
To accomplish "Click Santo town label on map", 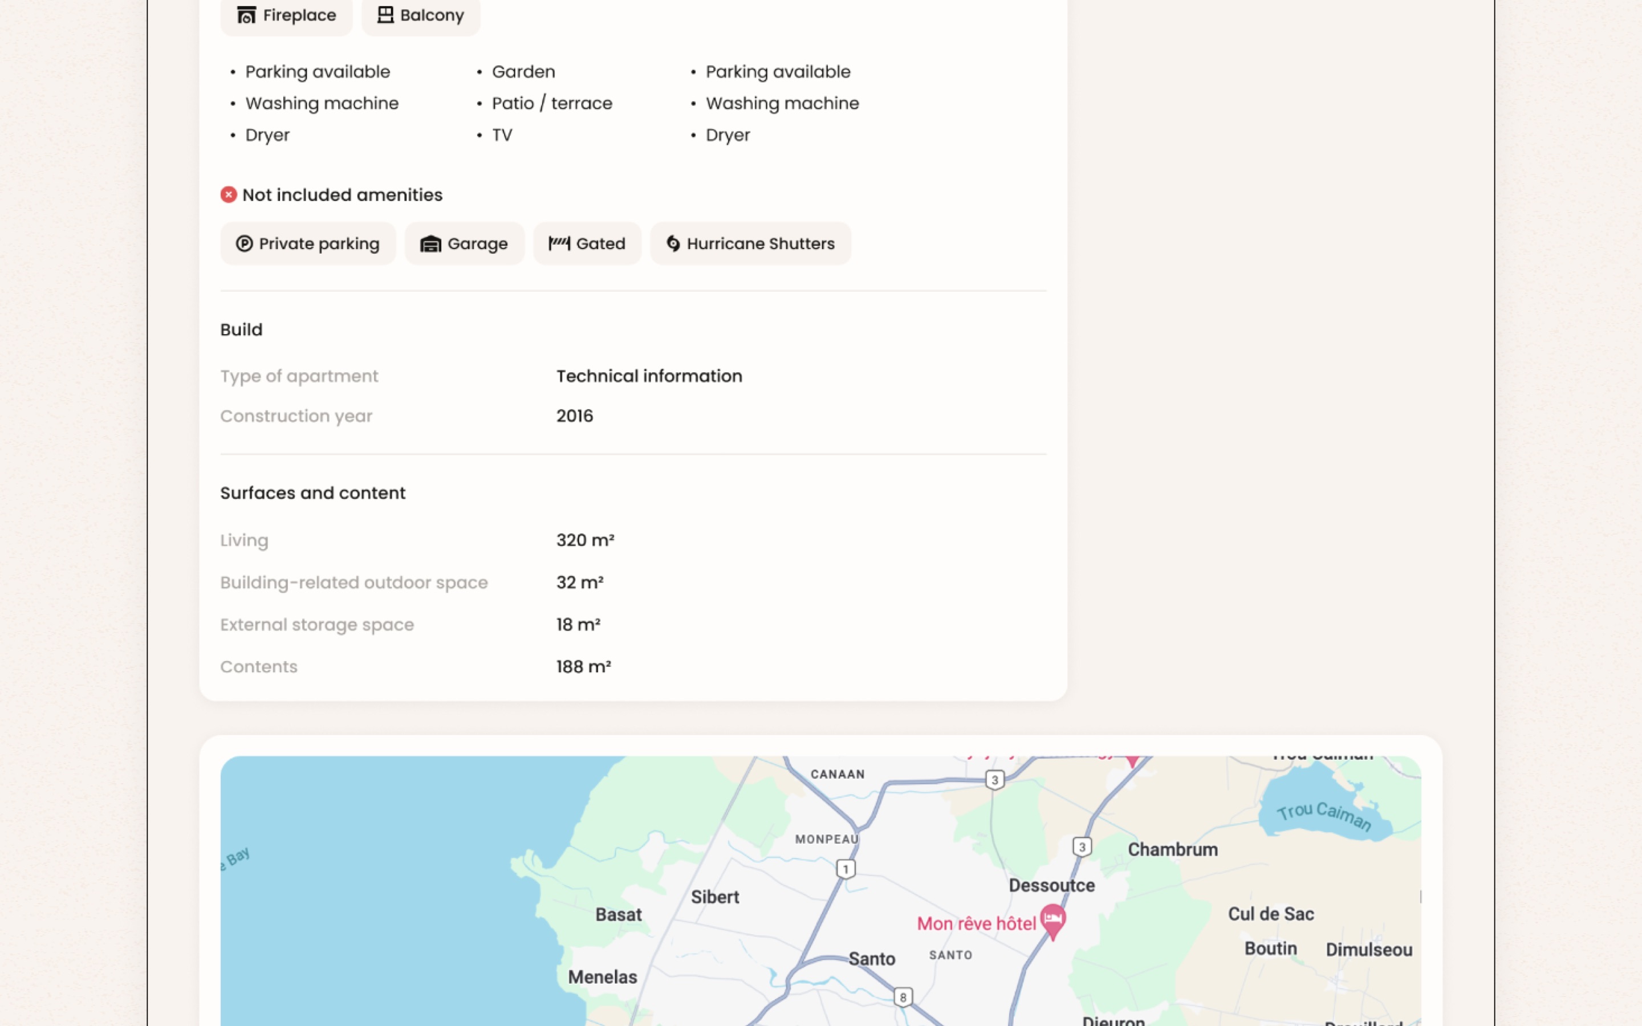I will [x=872, y=959].
